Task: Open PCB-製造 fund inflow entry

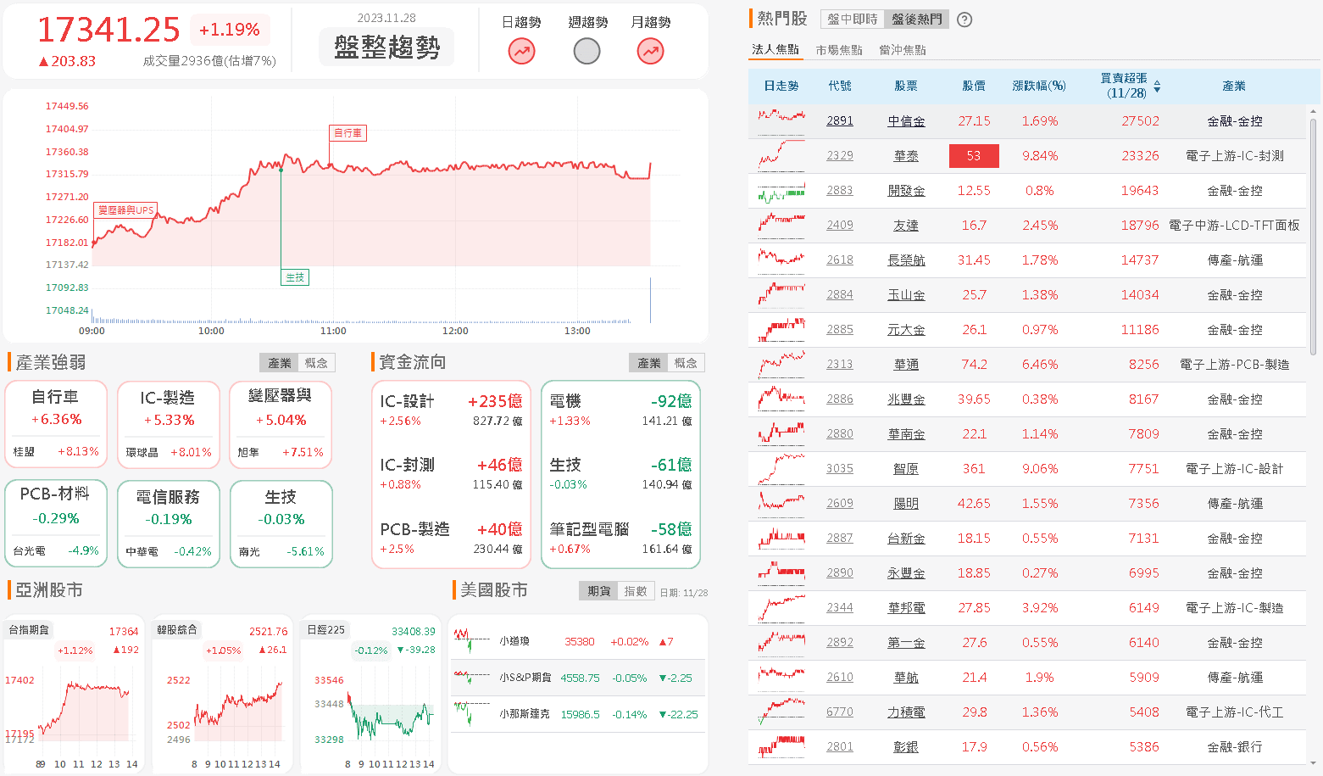Action: click(451, 538)
